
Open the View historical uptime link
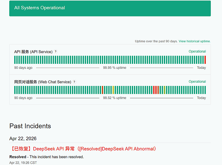point(195,41)
